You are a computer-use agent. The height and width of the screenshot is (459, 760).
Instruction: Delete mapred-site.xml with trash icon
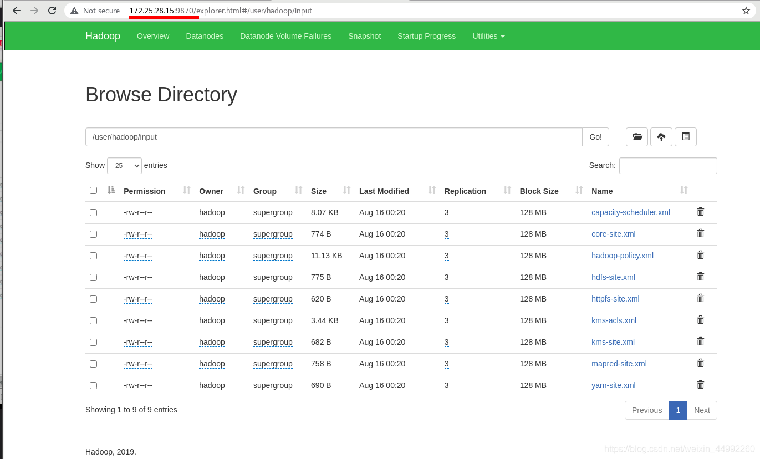[701, 363]
